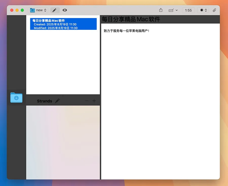Click the Strands section label
This screenshot has height=186, width=228.
point(44,101)
